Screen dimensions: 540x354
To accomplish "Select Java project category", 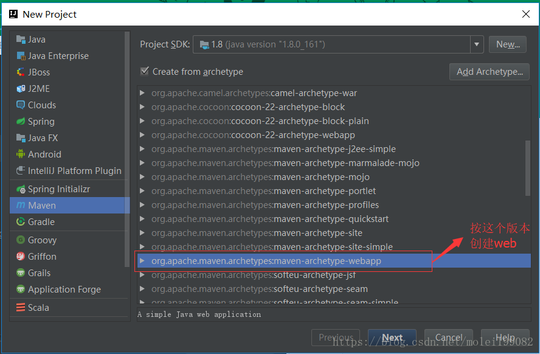I will point(70,40).
